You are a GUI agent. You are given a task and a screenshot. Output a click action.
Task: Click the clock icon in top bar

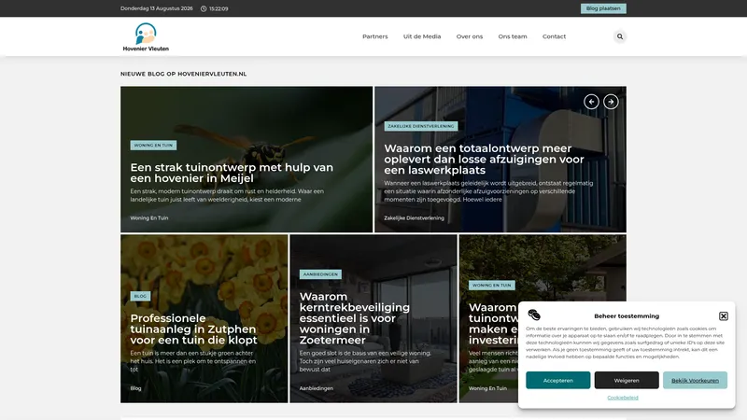[x=204, y=8]
